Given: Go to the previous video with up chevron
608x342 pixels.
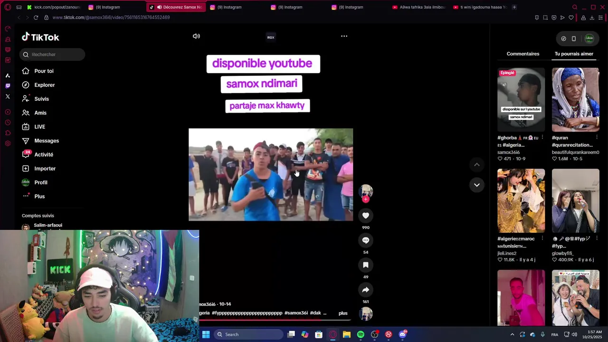Looking at the screenshot, I should tap(476, 165).
